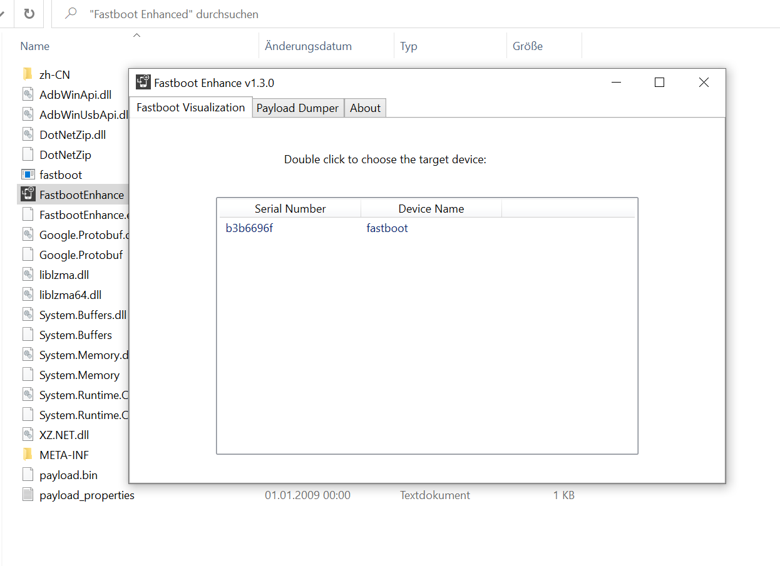Screen dimensions: 780x566
Task: Maximize the Fastboot Enhance window
Action: pos(659,83)
